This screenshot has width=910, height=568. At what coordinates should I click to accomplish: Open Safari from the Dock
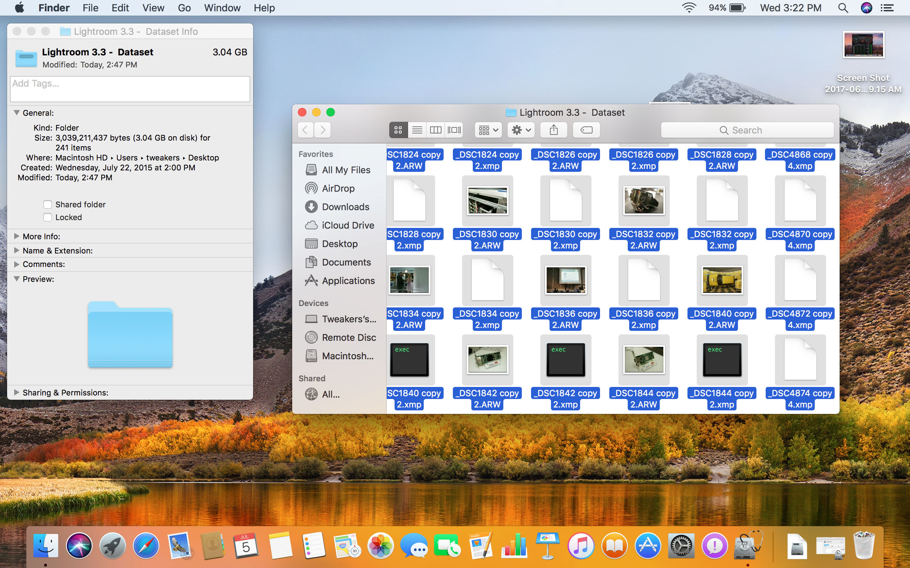(146, 546)
